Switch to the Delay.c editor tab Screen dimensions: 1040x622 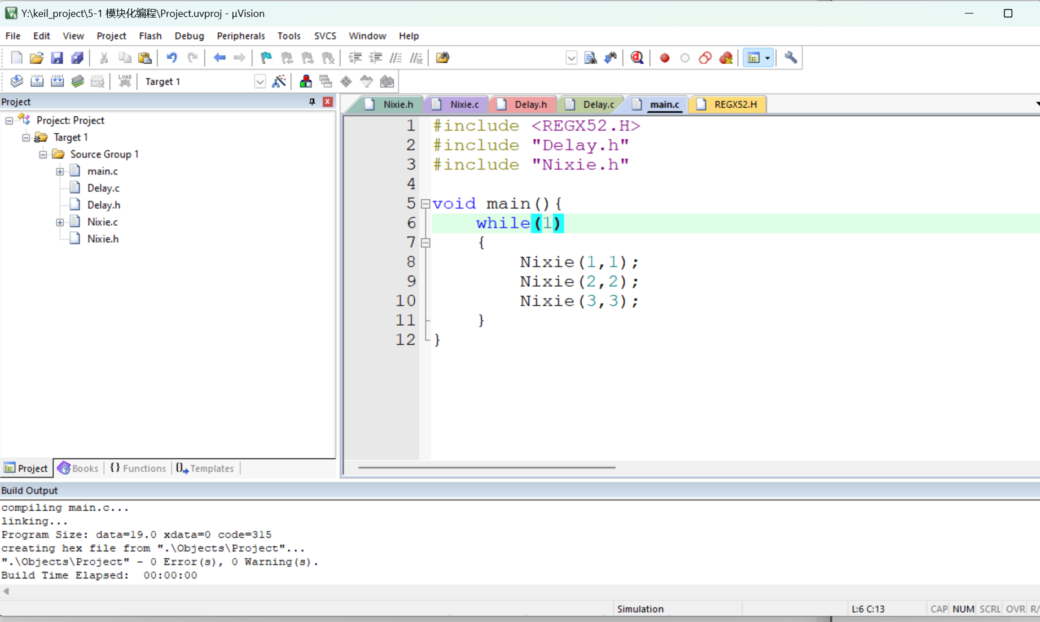(591, 104)
